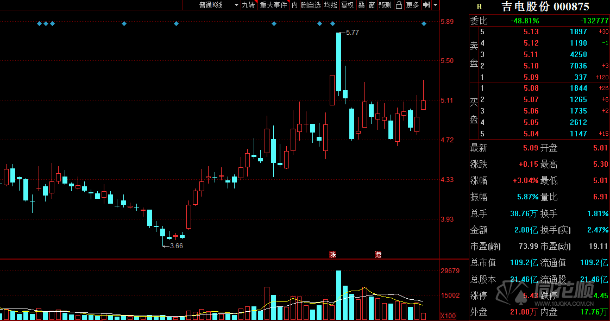Click the 换手 value 1.81%

click(x=598, y=213)
